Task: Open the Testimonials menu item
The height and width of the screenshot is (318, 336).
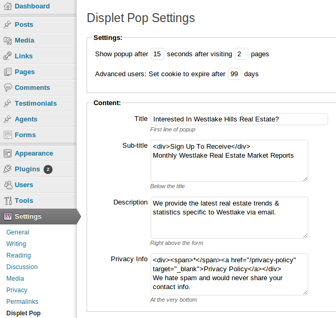Action: coord(36,104)
